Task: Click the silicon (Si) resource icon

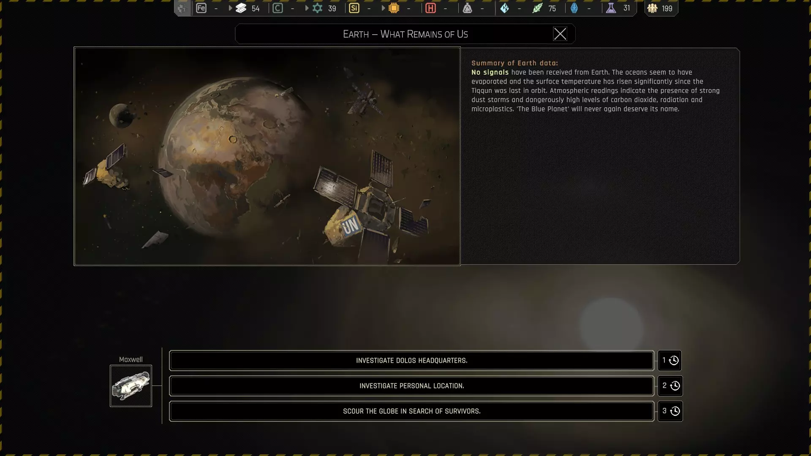Action: (x=354, y=8)
